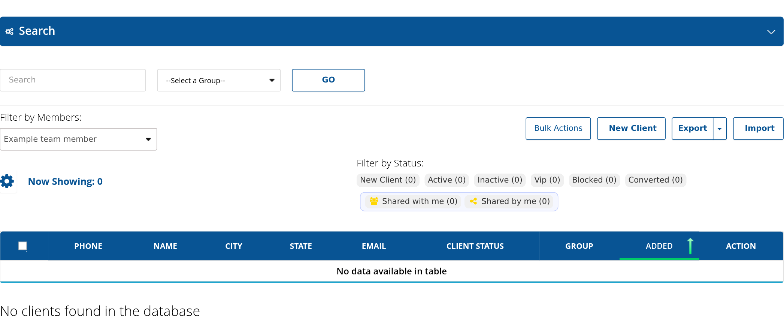Click the Export button
The width and height of the screenshot is (784, 328).
[x=693, y=129]
